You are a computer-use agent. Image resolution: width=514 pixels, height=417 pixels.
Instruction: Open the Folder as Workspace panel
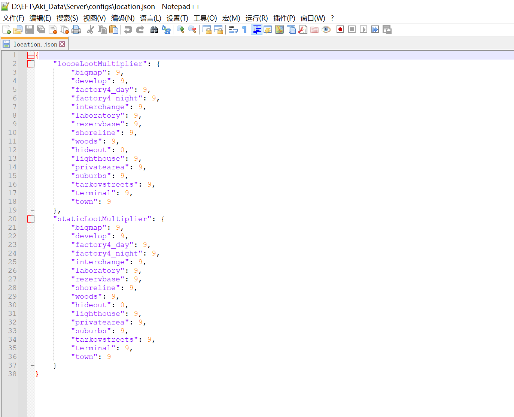(x=314, y=30)
